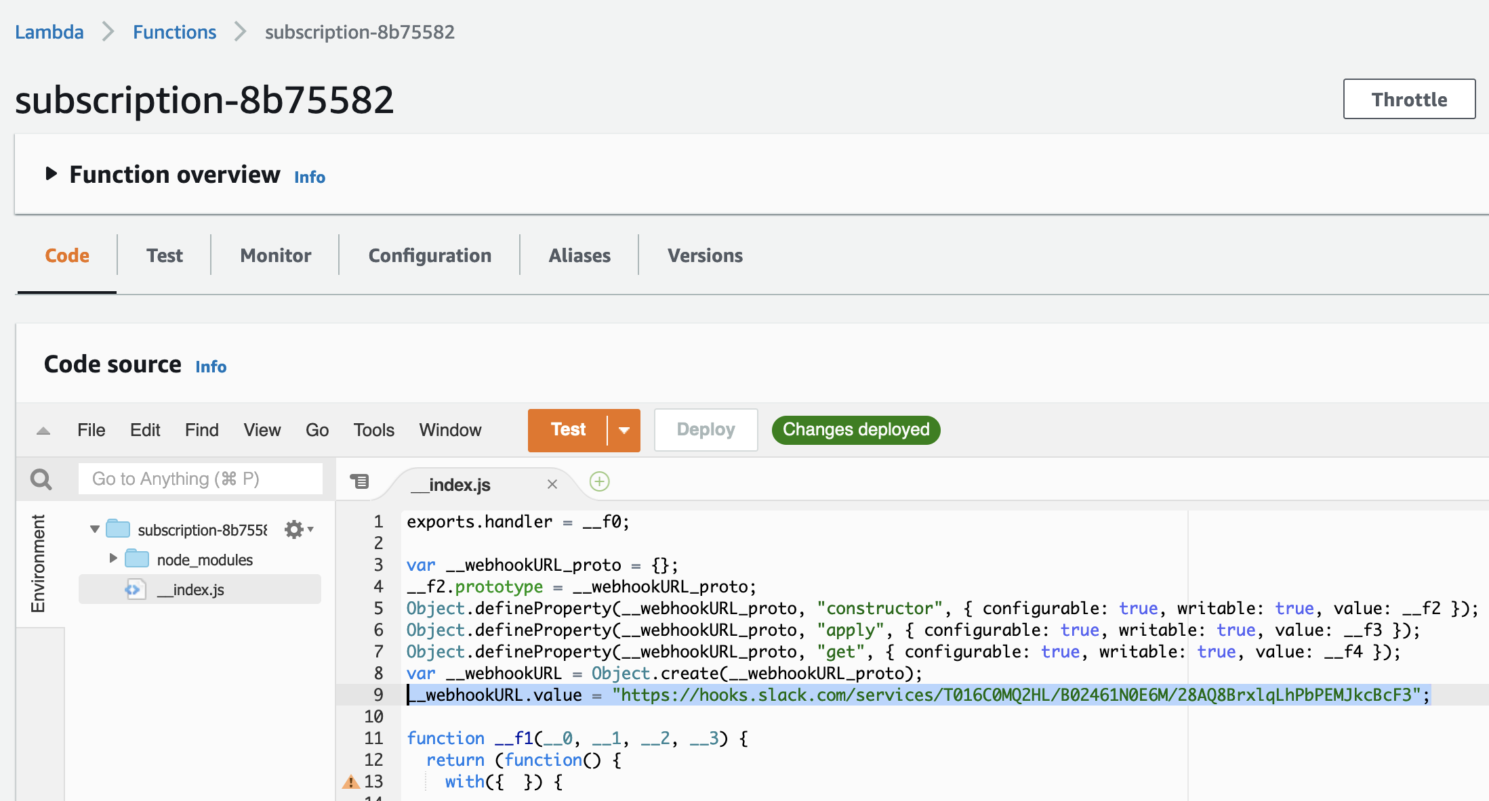Viewport: 1489px width, 801px height.
Task: Click the subscription-8b75582 breadcrumb text
Action: pos(360,32)
